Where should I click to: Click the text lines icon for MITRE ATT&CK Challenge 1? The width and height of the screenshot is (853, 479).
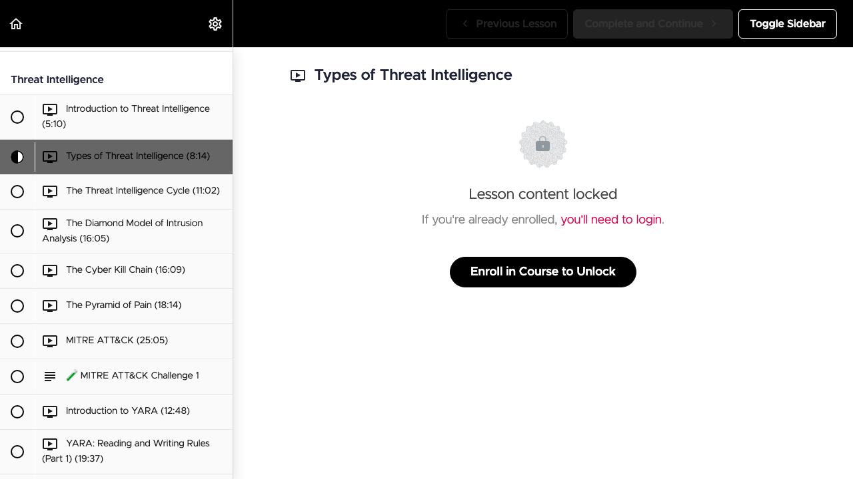point(50,377)
